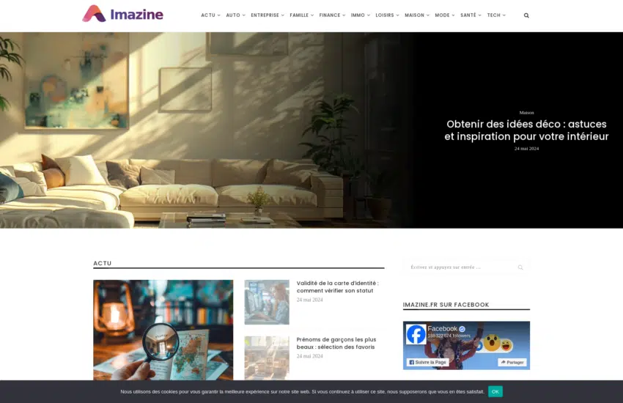Open article 'Obtenir des idées déco'
Viewport: 623px width, 403px height.
(527, 130)
